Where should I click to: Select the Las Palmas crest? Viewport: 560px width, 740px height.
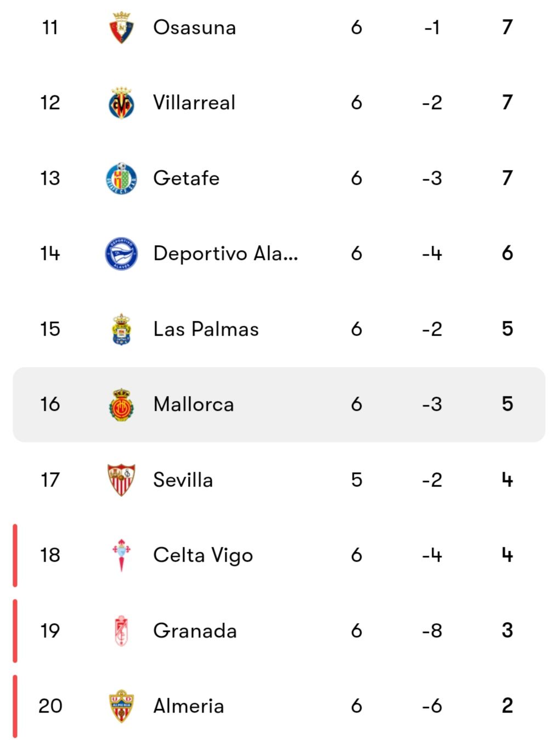point(121,329)
